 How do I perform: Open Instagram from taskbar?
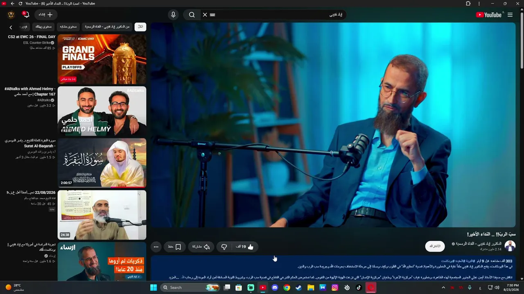[x=335, y=287]
